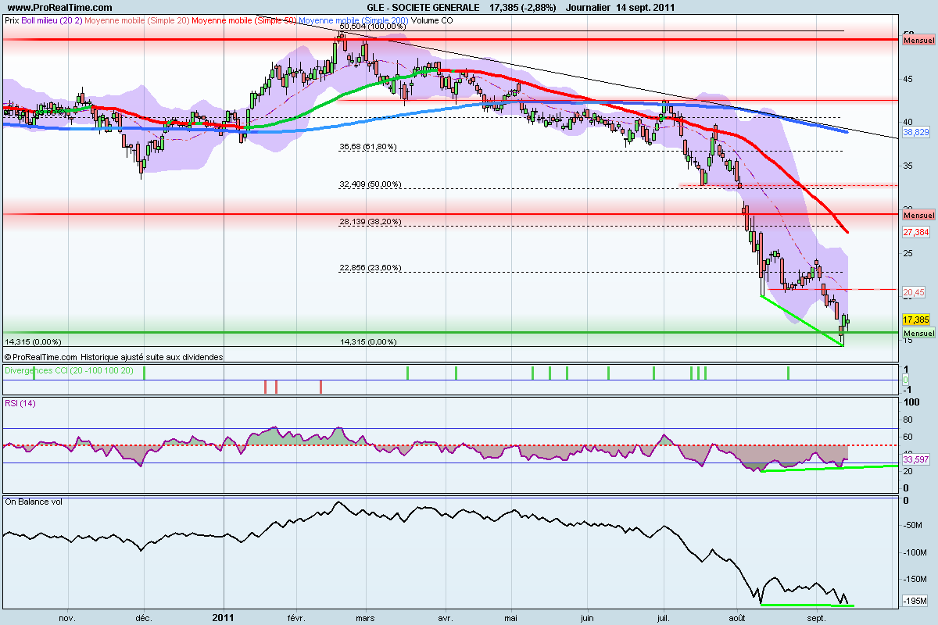Select the Volume CO legend label
Viewport: 938px width, 625px height.
click(x=431, y=21)
